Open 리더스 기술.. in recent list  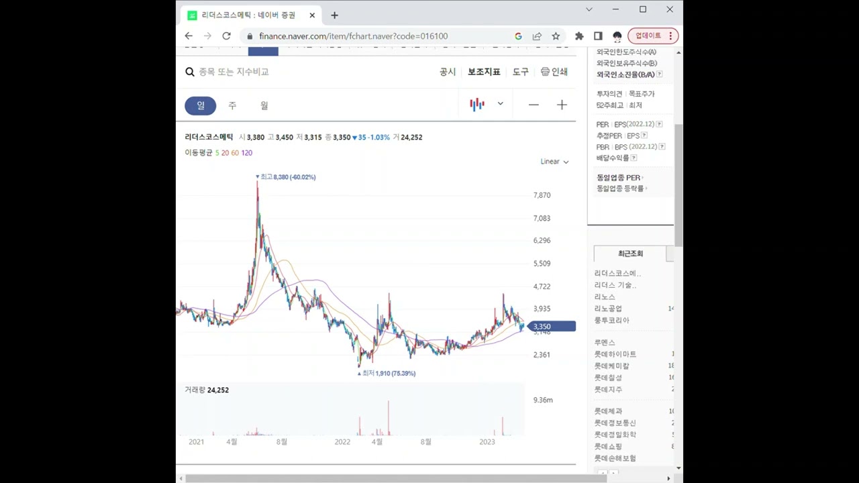(615, 285)
